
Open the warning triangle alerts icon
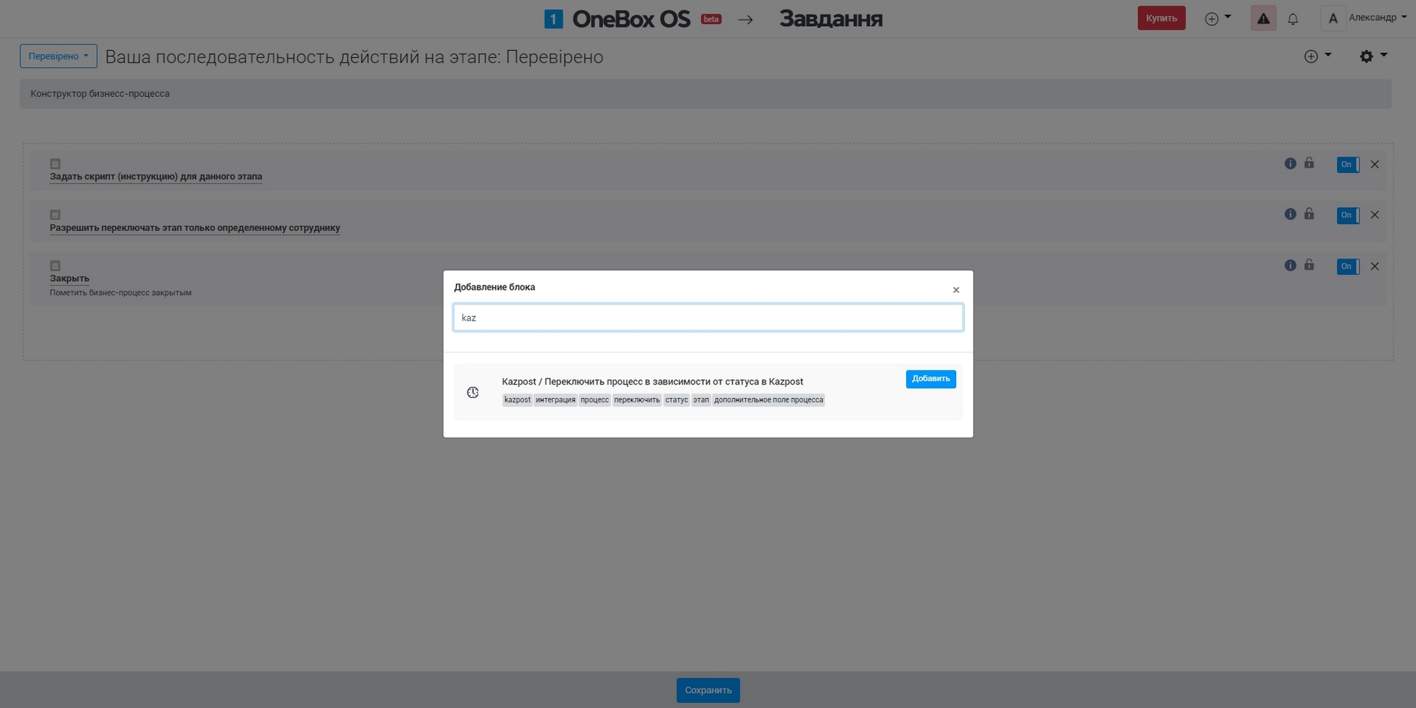point(1262,19)
